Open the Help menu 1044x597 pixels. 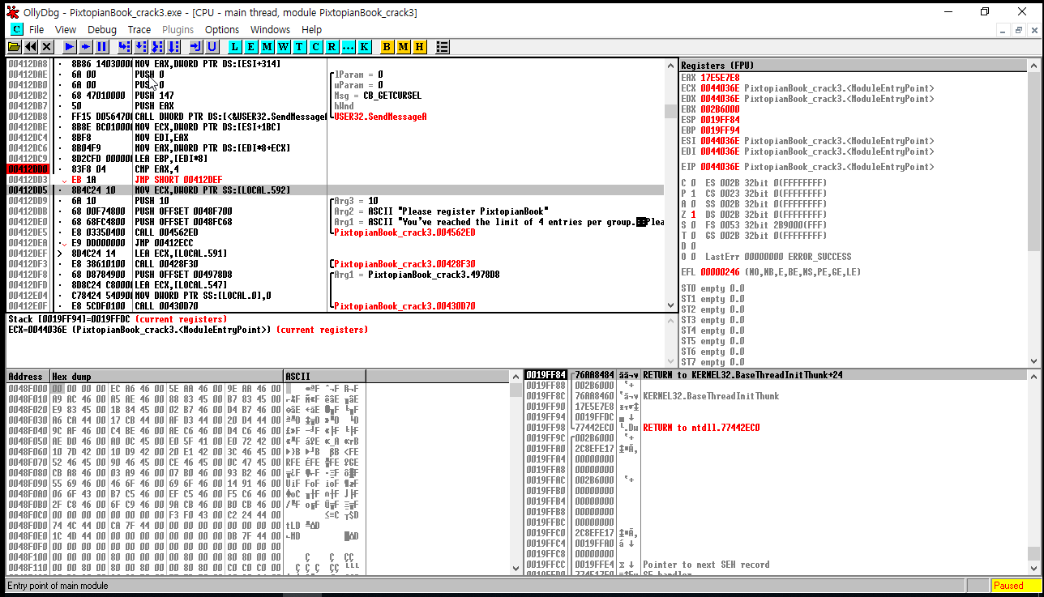point(312,29)
